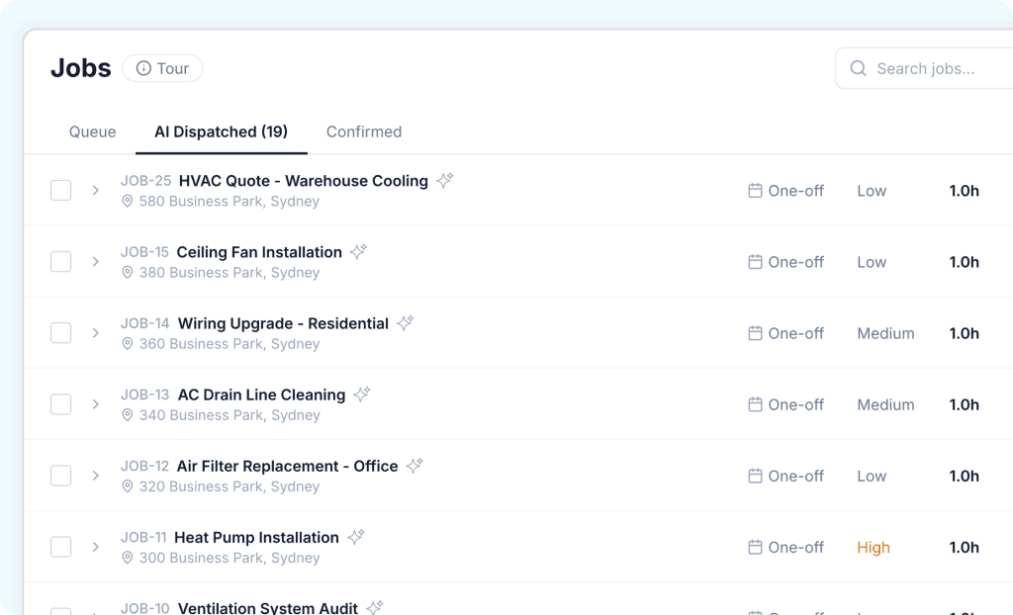Tick the checkbox for JOB-12 Air Filter Replacement
The width and height of the screenshot is (1013, 615).
click(60, 477)
